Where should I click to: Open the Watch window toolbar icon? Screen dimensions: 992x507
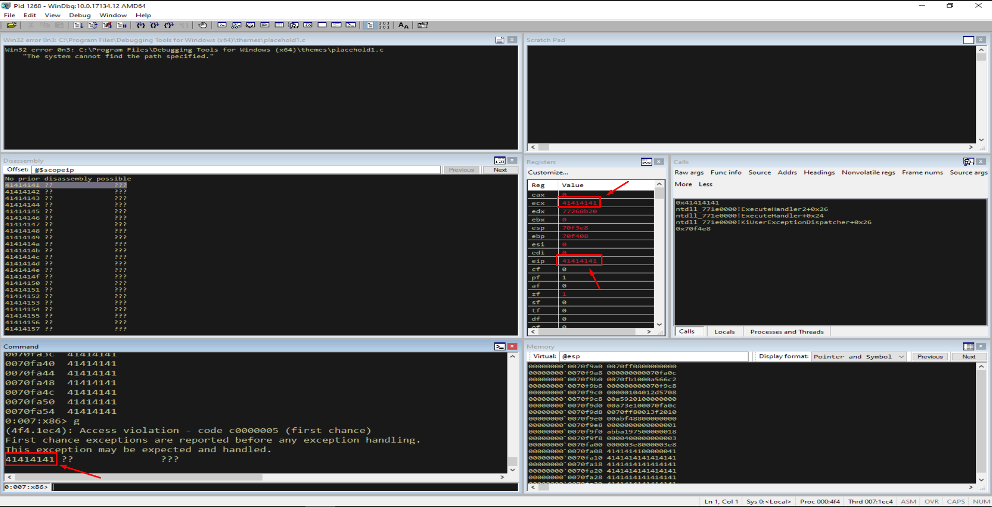[x=236, y=25]
